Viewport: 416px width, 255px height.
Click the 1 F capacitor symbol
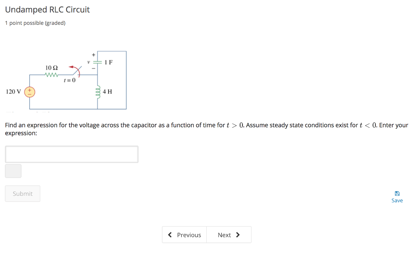(x=97, y=62)
